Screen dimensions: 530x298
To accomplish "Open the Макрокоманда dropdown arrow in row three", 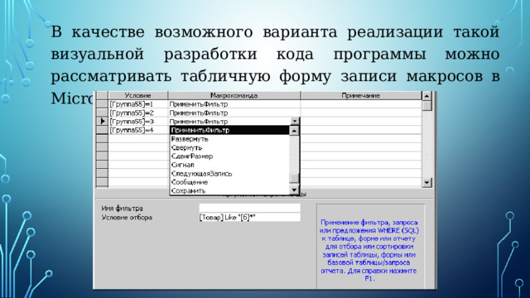I will (x=295, y=121).
